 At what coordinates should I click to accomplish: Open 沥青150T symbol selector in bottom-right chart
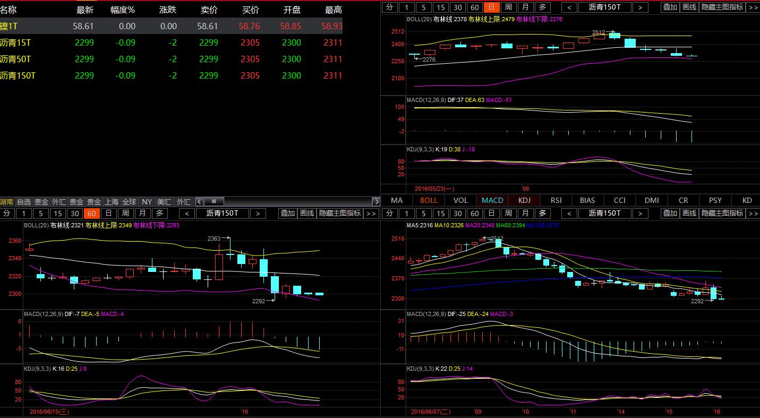(604, 213)
